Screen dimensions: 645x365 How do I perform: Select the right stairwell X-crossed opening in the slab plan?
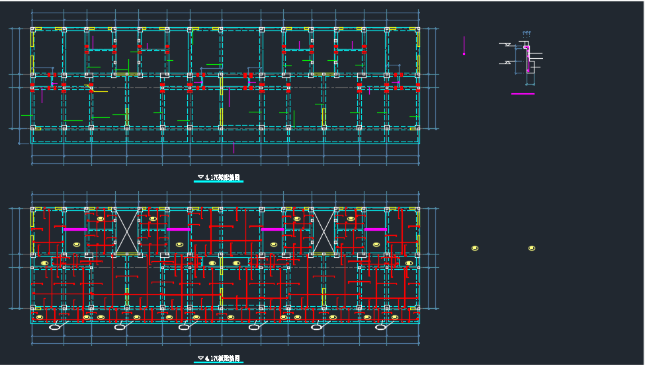(324, 232)
